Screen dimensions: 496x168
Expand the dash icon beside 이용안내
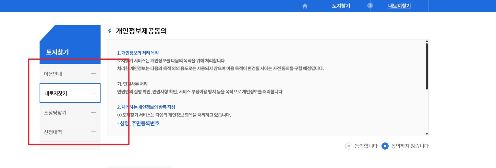(93, 74)
